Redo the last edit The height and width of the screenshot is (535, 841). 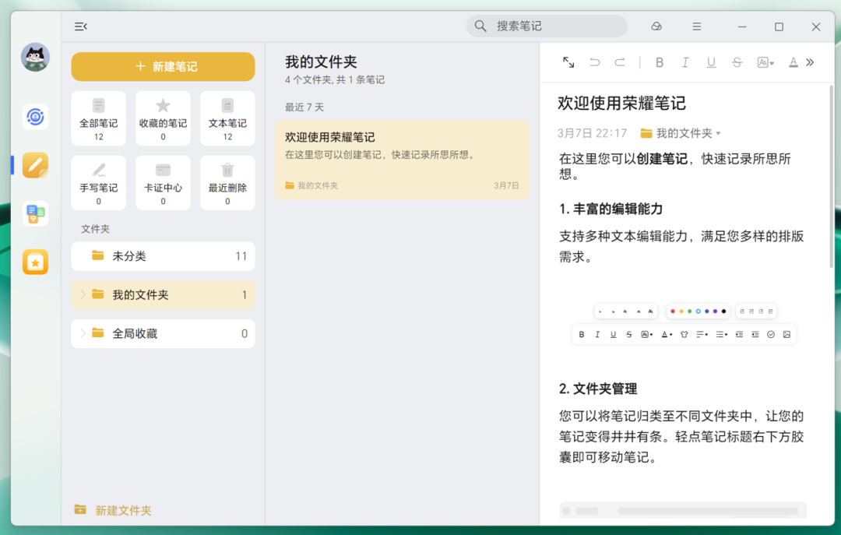[620, 62]
